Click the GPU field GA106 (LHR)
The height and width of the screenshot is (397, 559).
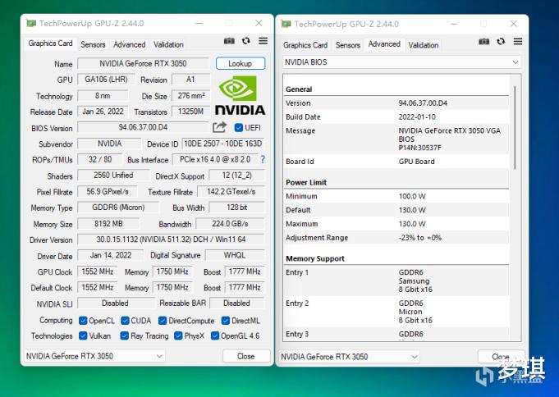pos(106,80)
